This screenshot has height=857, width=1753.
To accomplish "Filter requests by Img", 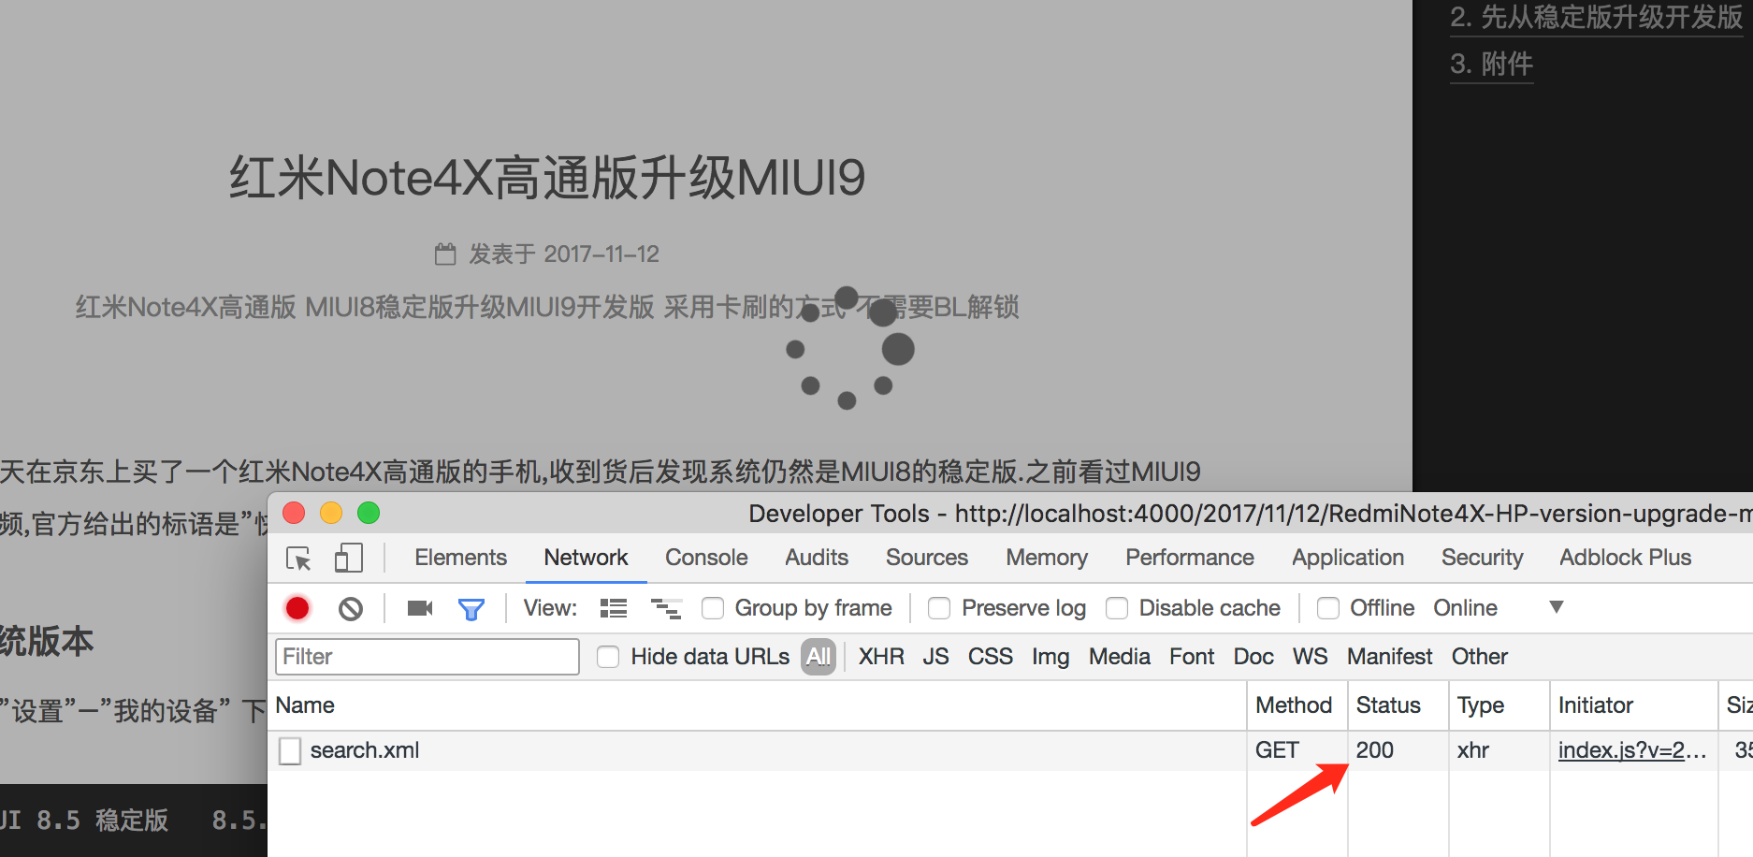I will [1050, 657].
